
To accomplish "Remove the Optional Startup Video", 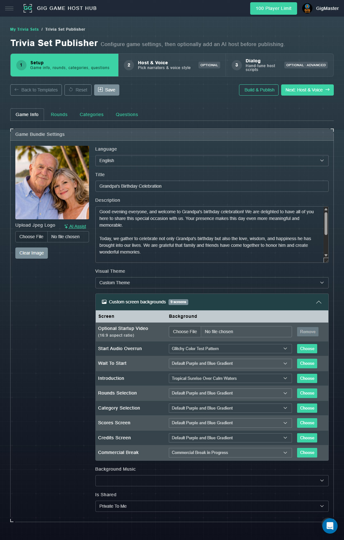I will click(308, 332).
